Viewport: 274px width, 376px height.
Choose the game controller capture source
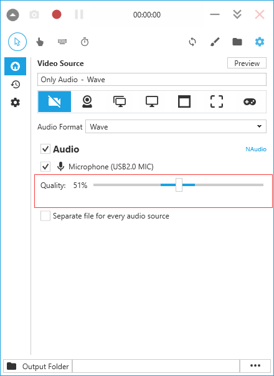click(x=250, y=101)
